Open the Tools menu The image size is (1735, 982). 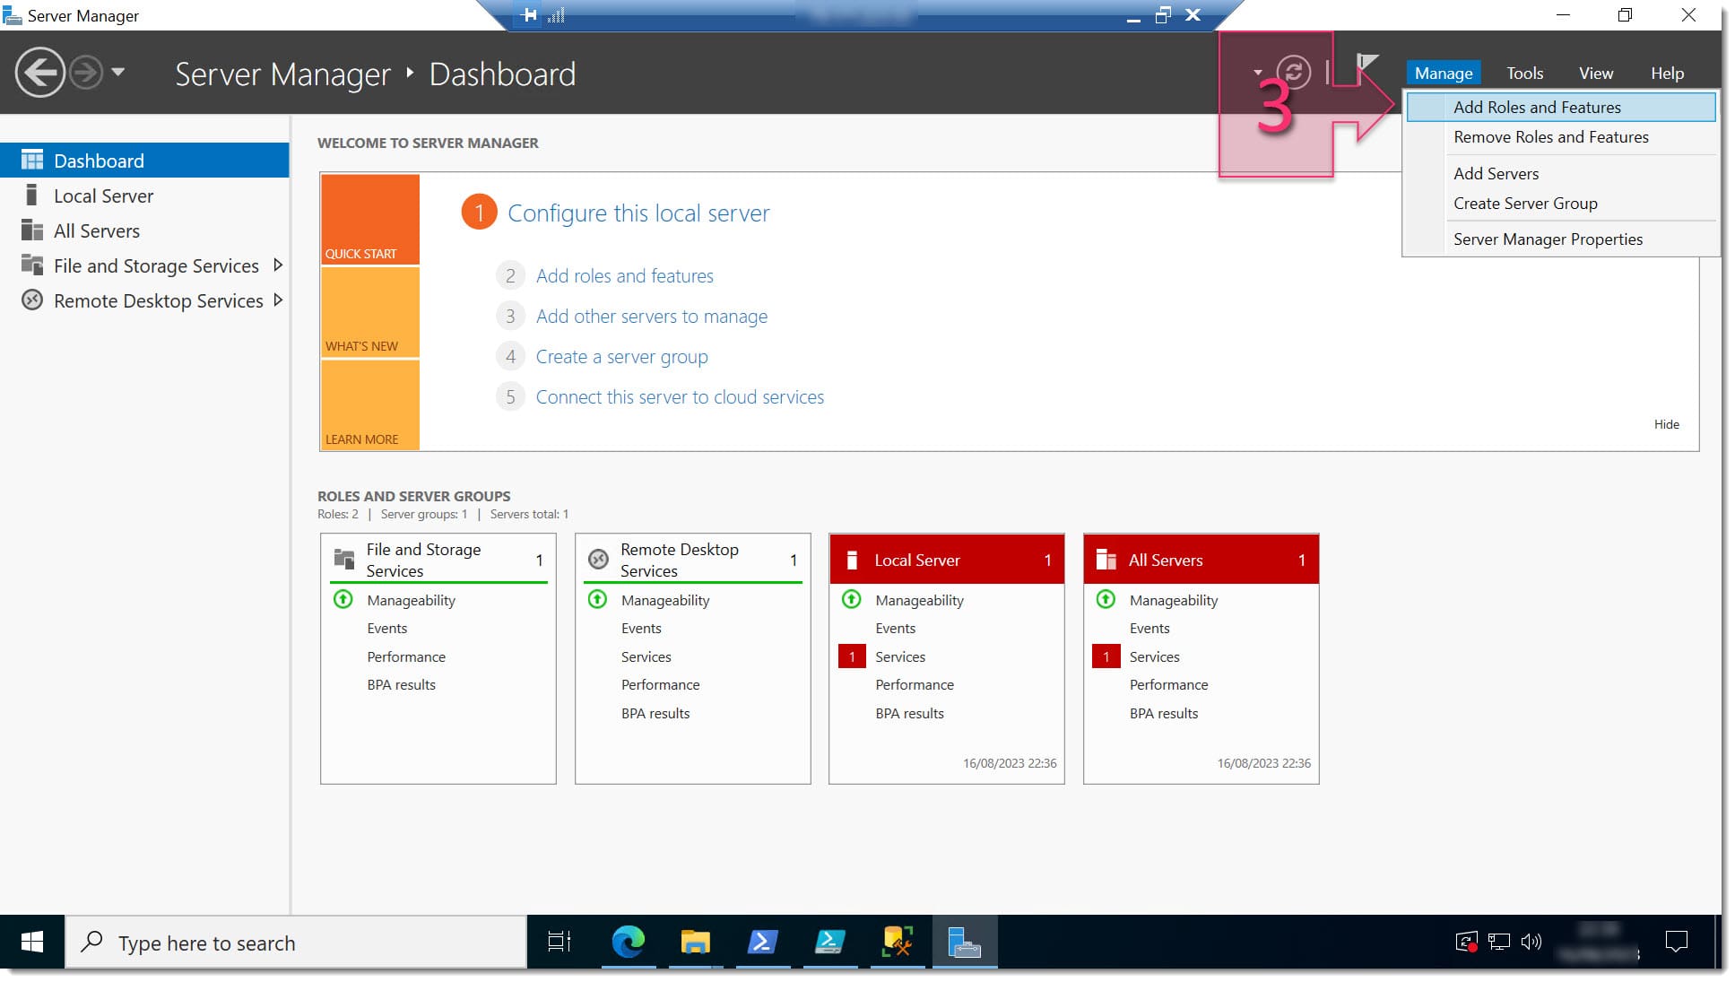point(1524,73)
